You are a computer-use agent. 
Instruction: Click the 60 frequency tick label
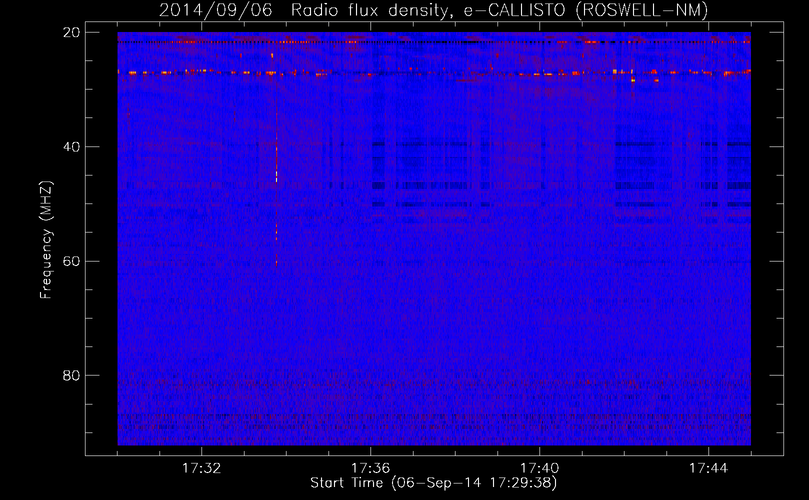(x=71, y=261)
